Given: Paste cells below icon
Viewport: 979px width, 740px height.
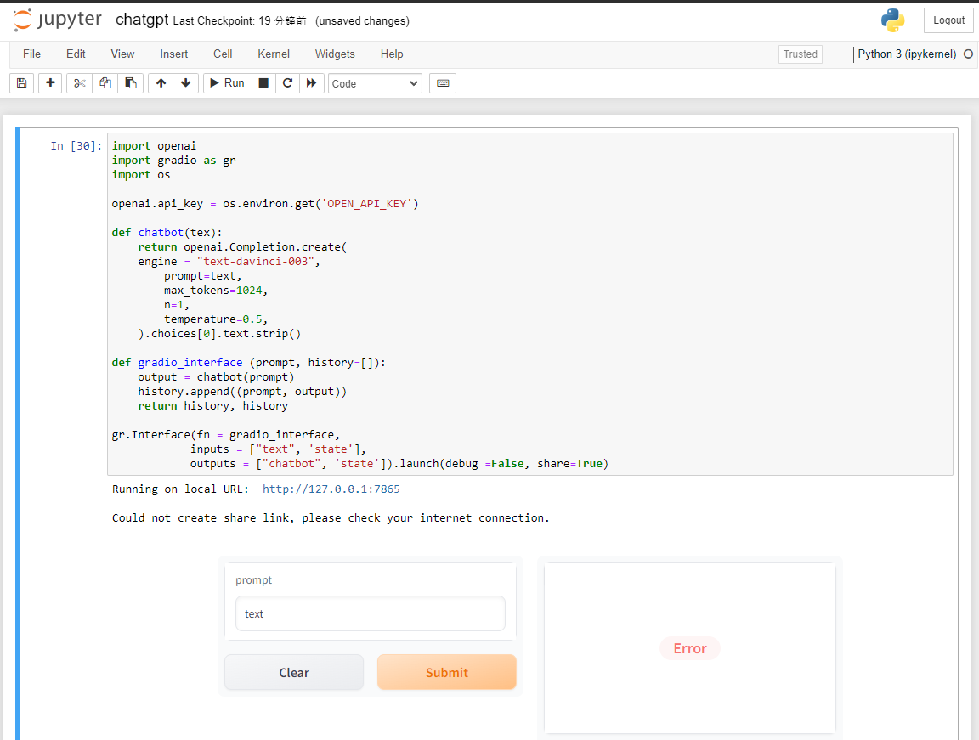Looking at the screenshot, I should [130, 83].
